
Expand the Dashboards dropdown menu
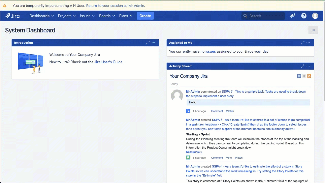(x=42, y=16)
